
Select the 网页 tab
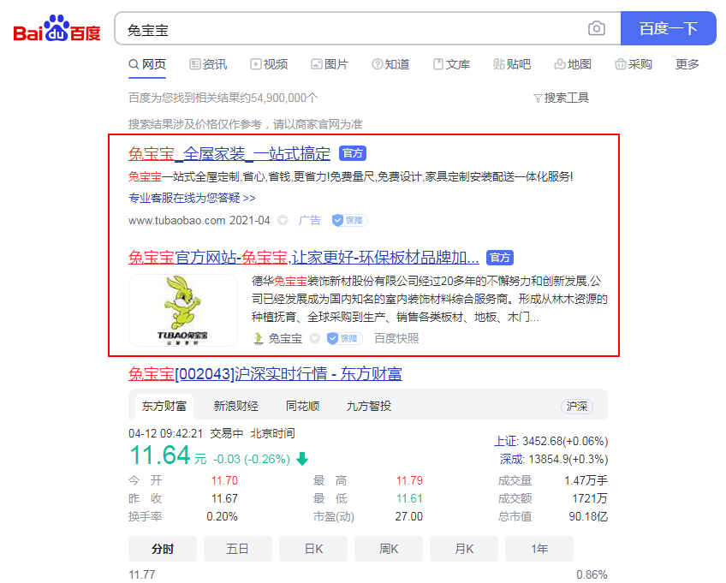(147, 64)
